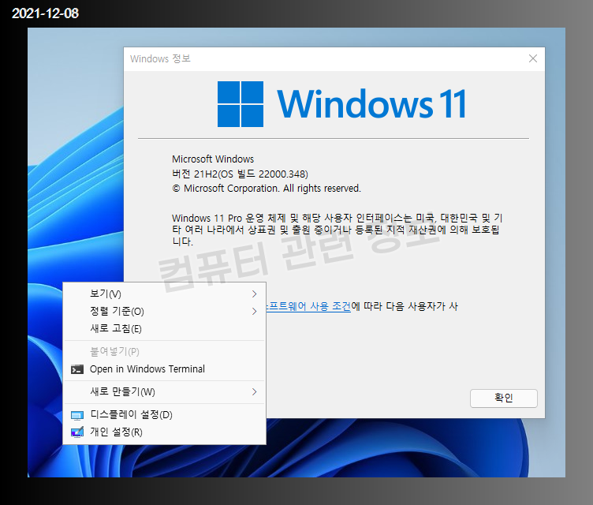
Task: Expand the 새로 만들기(W) submenu arrow
Action: pos(254,392)
